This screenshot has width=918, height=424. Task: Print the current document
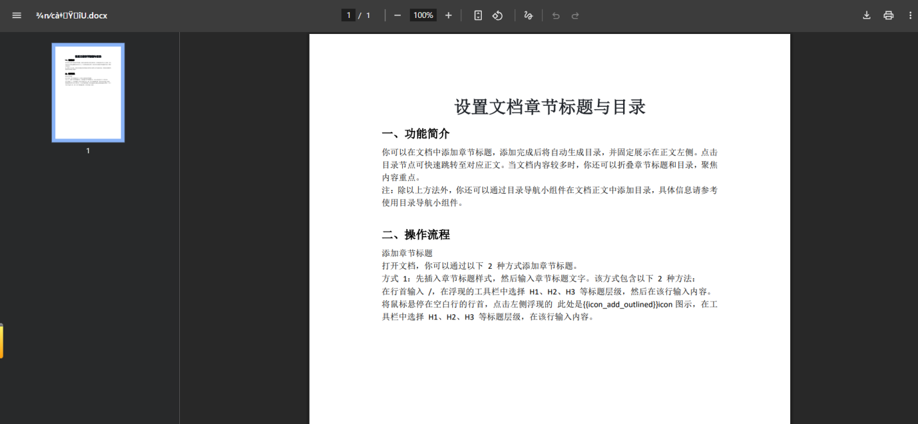click(889, 15)
